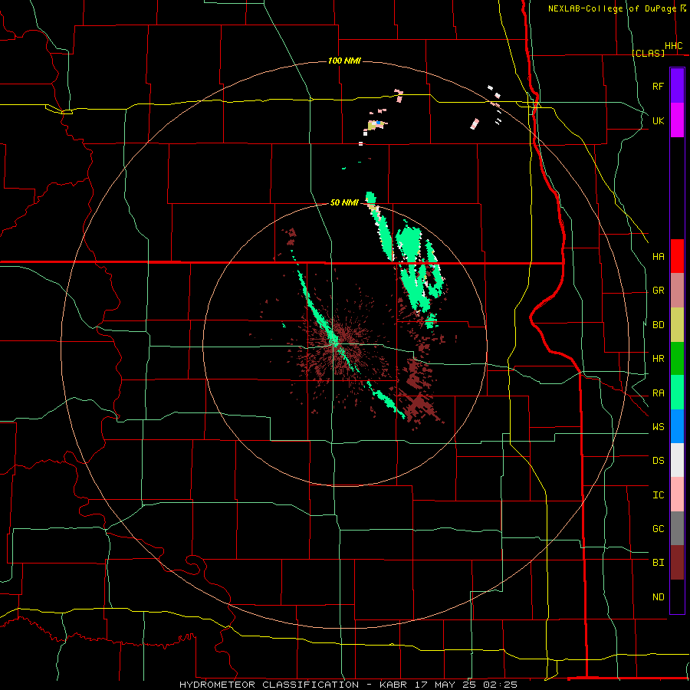
Task: Select the GR graupel color swatch
Action: [x=677, y=291]
